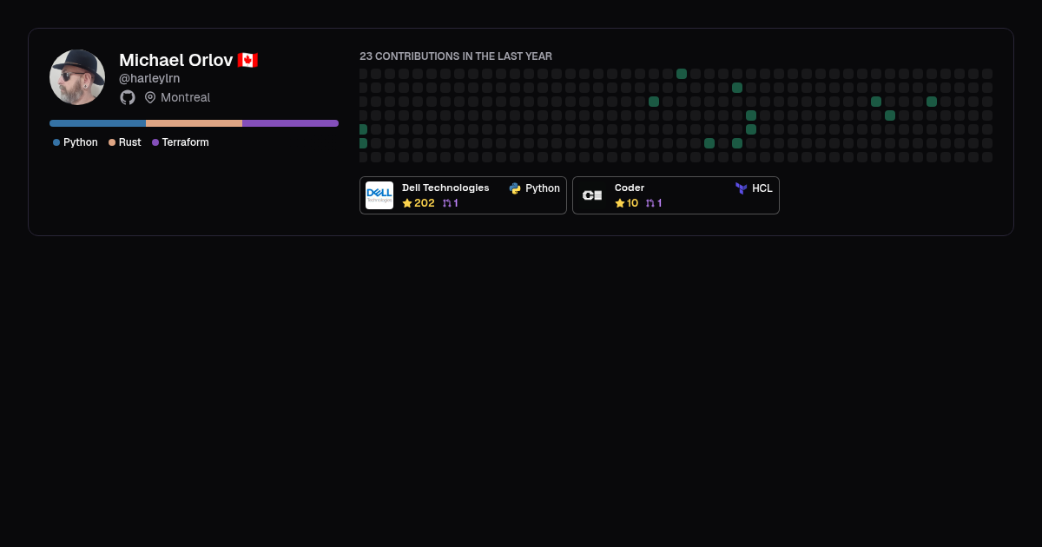Click the purple Terraform legend dot
The width and height of the screenshot is (1042, 547).
pyautogui.click(x=155, y=142)
